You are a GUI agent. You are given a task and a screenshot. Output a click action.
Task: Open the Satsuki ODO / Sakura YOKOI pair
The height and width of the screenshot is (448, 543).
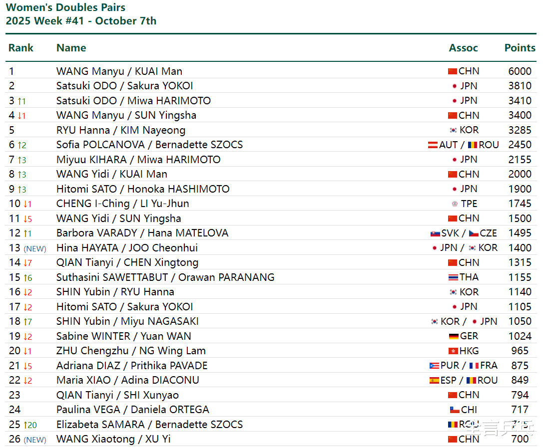coord(124,86)
